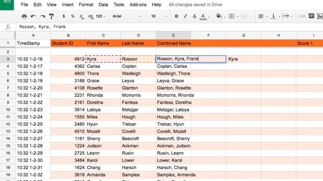Select cell with Student ID 1550
Image resolution: width=323 pixels, height=181 pixels.
coord(68,117)
